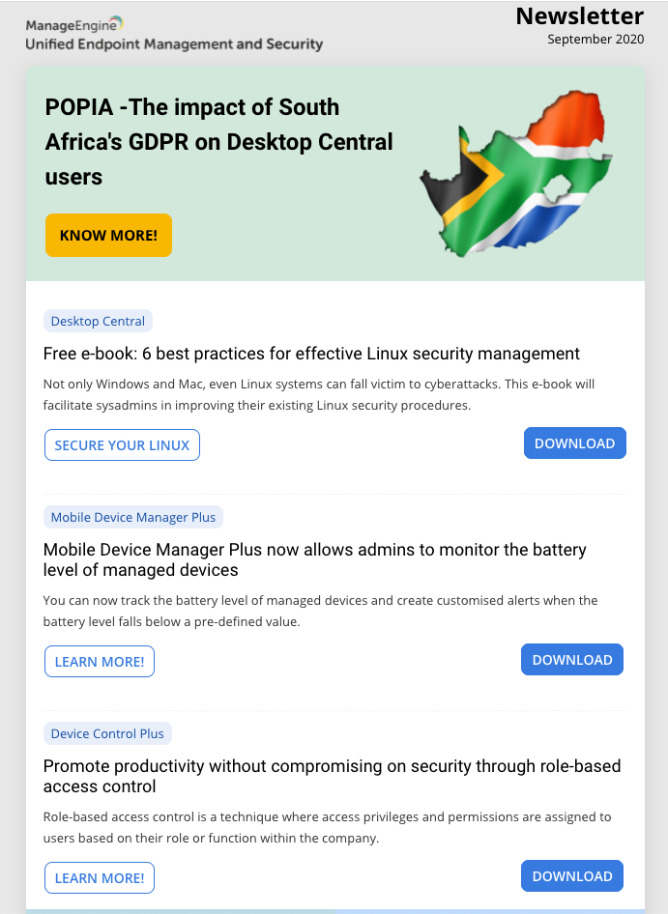The width and height of the screenshot is (668, 914).
Task: Click the Newsletter heading
Action: [579, 16]
